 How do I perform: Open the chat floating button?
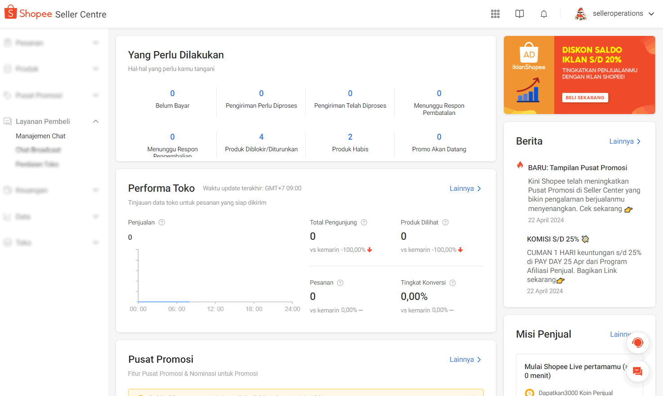coord(637,371)
